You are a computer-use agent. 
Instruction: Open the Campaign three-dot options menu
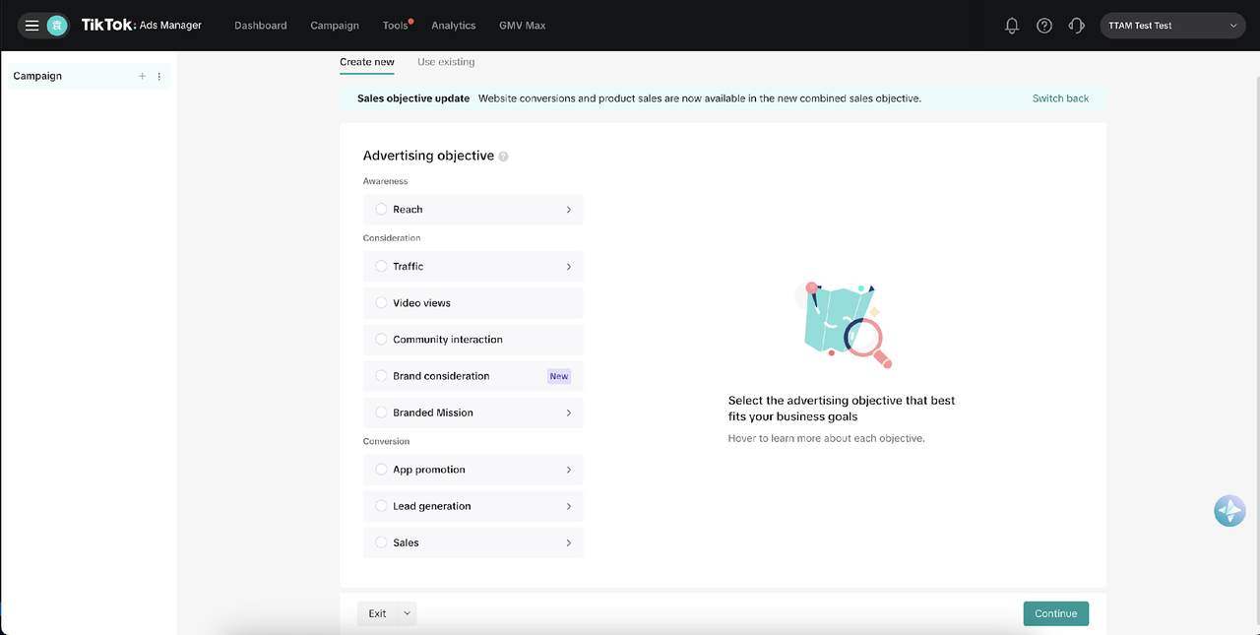click(159, 76)
